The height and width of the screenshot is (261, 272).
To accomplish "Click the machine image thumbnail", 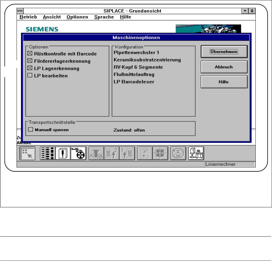I will tap(208, 29).
